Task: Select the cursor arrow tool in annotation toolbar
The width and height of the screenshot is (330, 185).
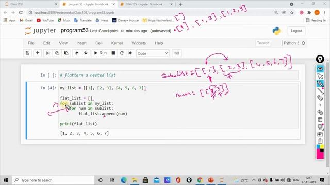Action: (x=320, y=76)
